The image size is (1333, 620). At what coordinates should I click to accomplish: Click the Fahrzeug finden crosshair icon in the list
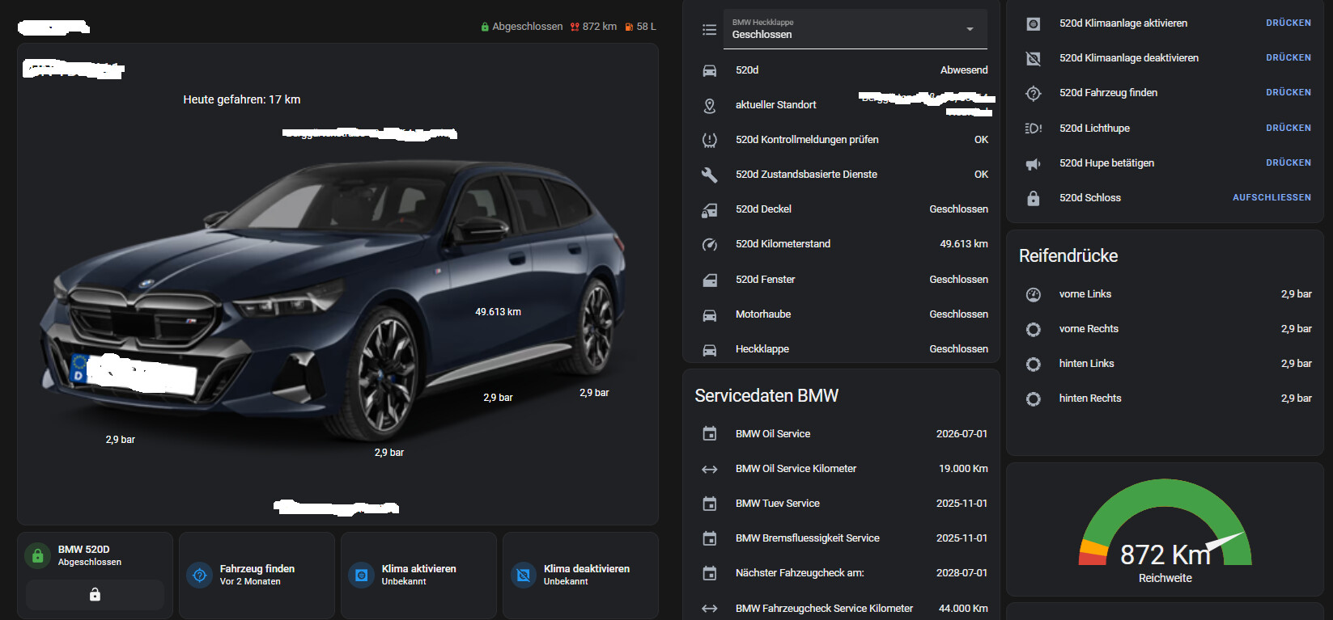tap(1033, 93)
